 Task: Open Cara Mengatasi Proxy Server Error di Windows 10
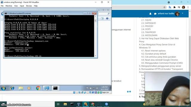click(157, 46)
